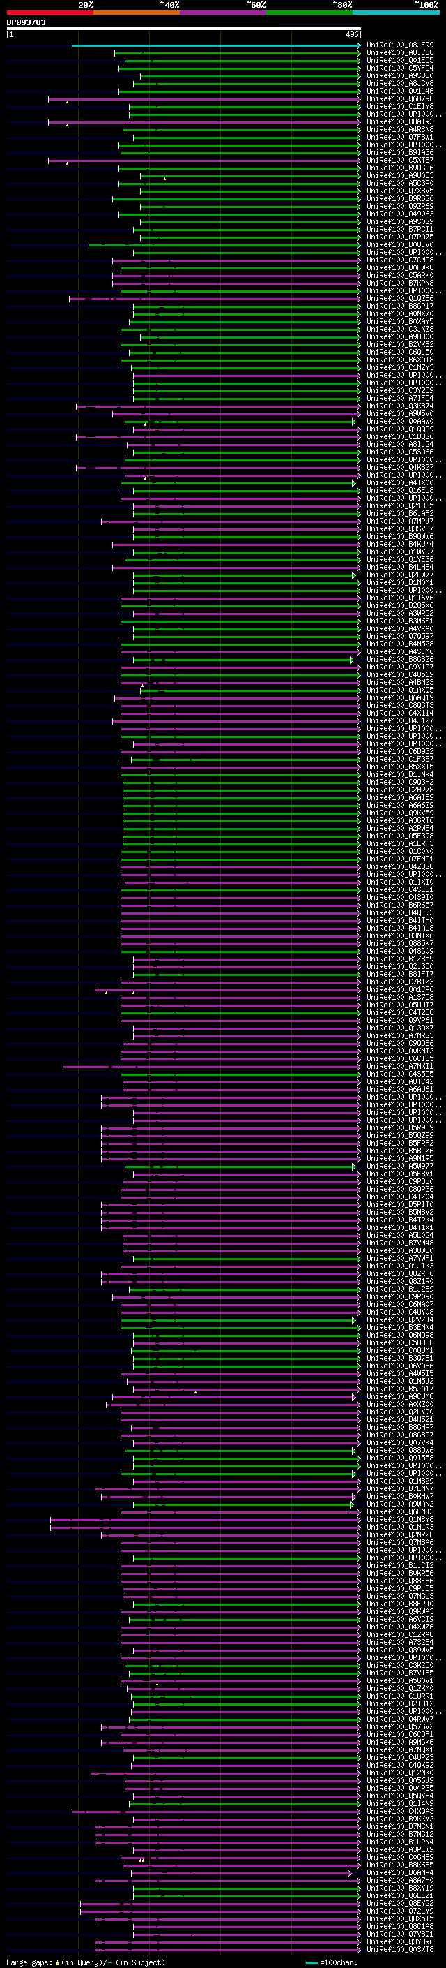446x1968 pixels.
Task: Open hit UniRef100_A8JFR9
Action: coord(400,45)
